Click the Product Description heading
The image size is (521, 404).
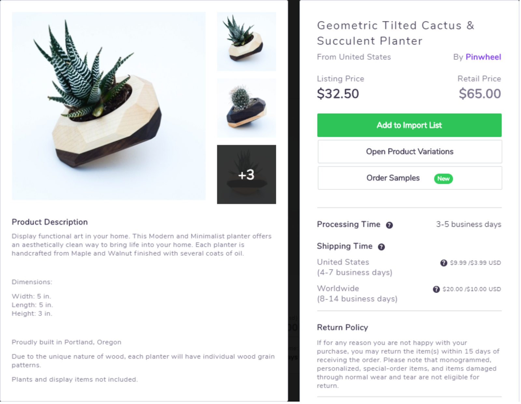coord(50,222)
